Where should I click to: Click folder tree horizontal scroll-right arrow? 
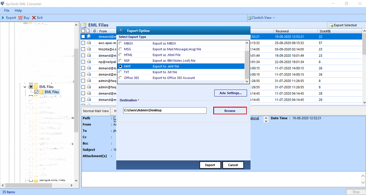71,185
